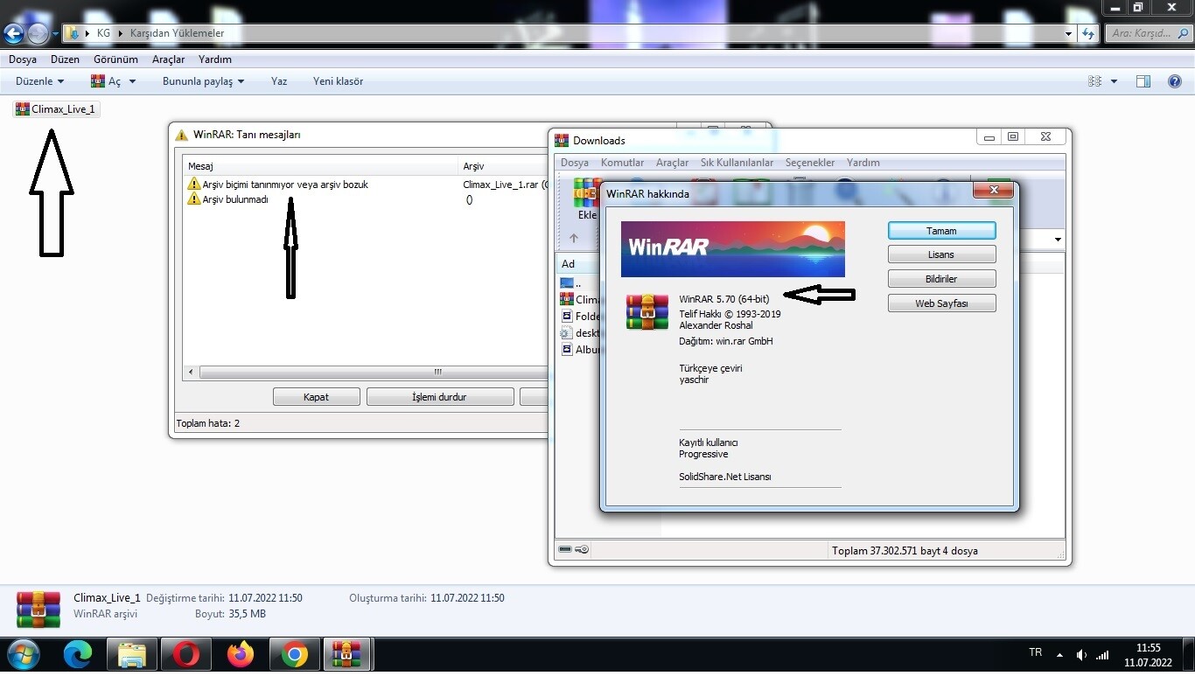Expand the address bar history dropdown
This screenshot has height=676, width=1195.
(x=1068, y=33)
